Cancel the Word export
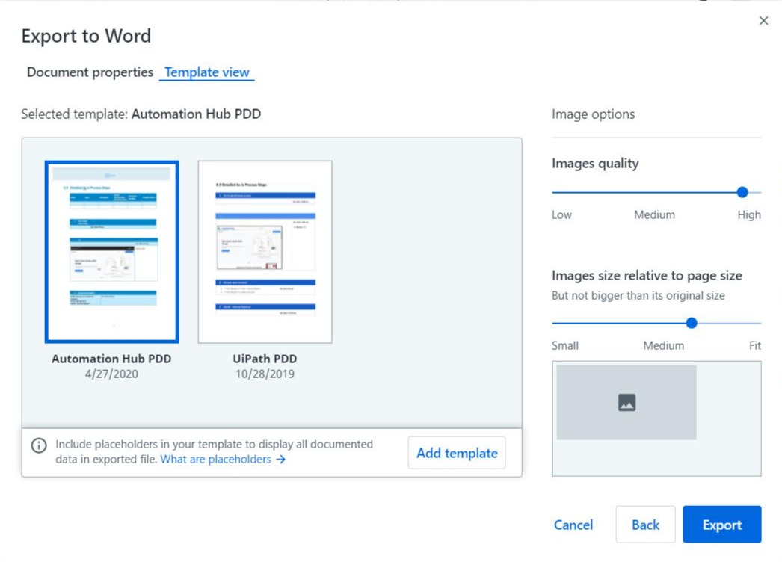Screen dimensions: 782x562 [573, 525]
